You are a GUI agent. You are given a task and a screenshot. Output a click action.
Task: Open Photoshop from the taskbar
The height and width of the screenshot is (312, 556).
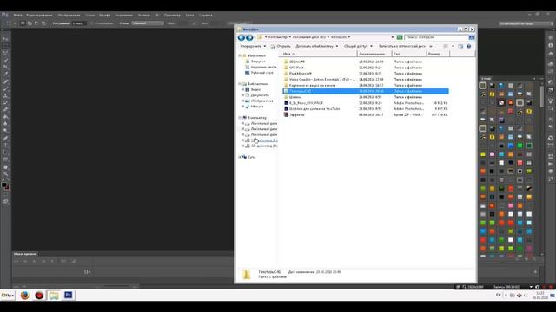[x=68, y=295]
